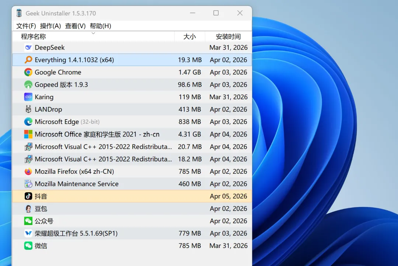Sort by 安装时间 column header
The height and width of the screenshot is (266, 398).
coord(228,37)
